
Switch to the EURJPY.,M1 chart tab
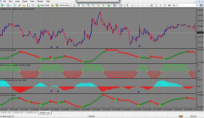[x=19, y=112]
